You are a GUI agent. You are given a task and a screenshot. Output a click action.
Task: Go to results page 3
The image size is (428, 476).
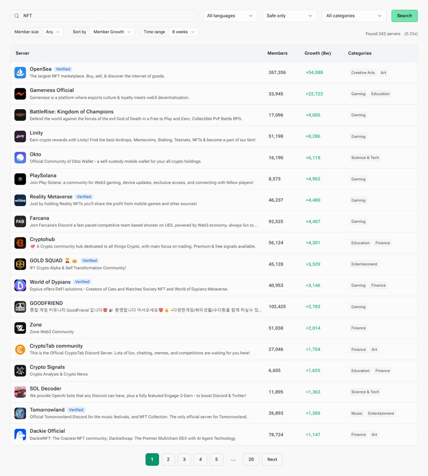pos(184,459)
